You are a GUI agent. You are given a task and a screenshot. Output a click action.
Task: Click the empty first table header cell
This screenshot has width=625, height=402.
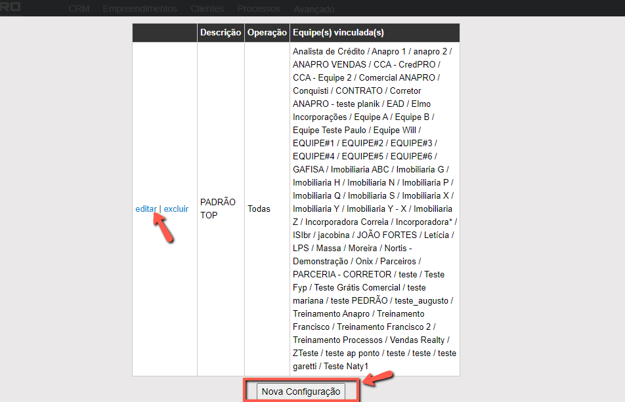164,33
